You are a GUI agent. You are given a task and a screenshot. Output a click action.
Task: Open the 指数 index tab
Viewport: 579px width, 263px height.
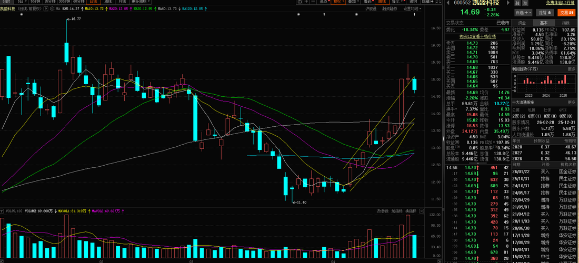pyautogui.click(x=566, y=23)
